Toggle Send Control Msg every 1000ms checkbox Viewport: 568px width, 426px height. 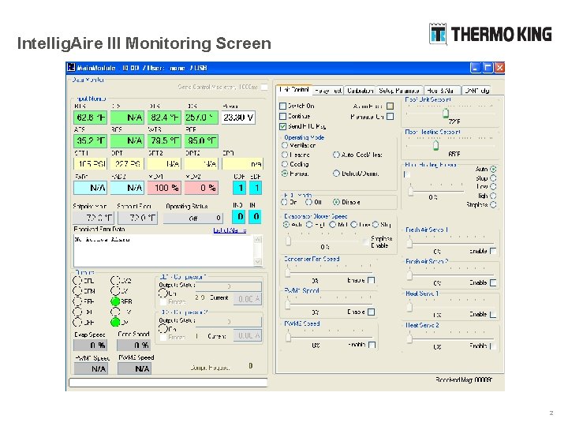click(264, 87)
